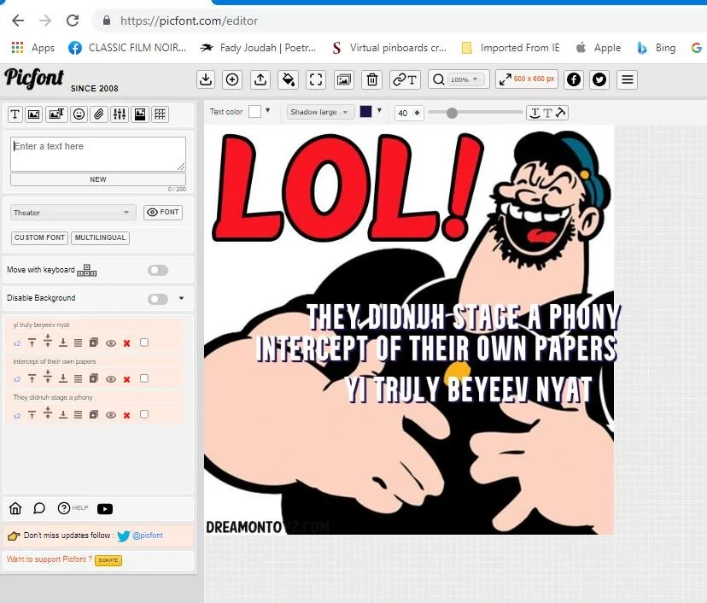The height and width of the screenshot is (603, 707).
Task: Open the @picfont Twitter link
Action: click(x=148, y=536)
